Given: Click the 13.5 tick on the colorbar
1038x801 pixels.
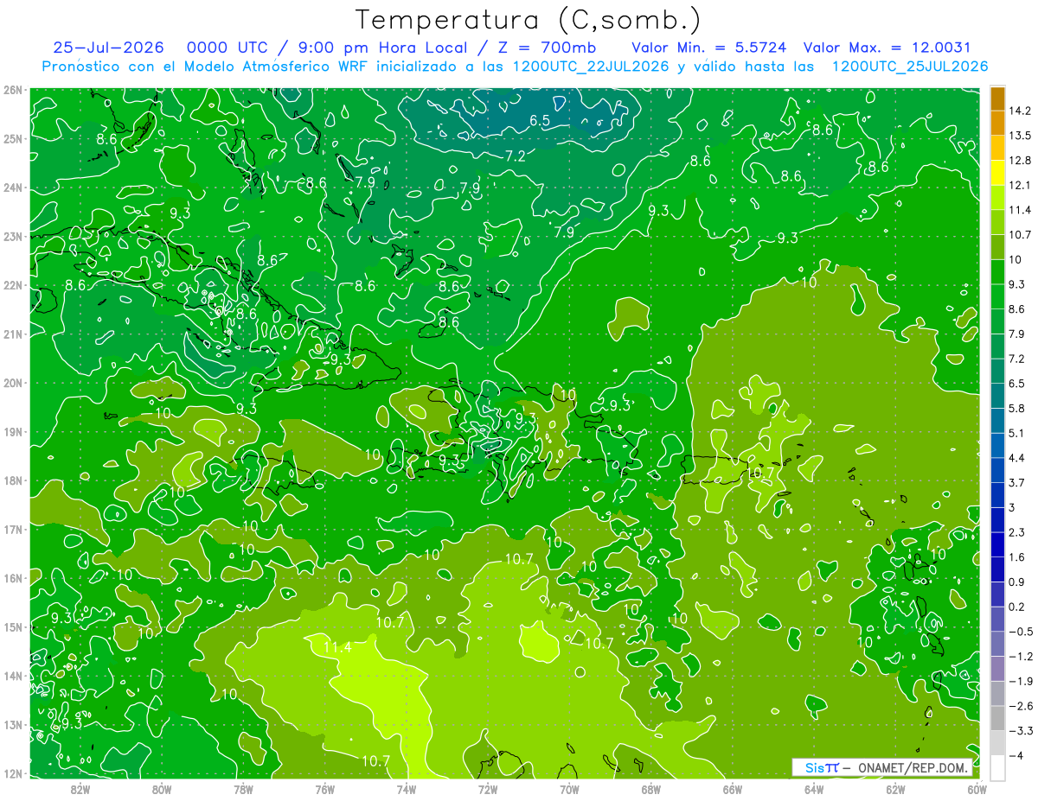Looking at the screenshot, I should (1019, 136).
